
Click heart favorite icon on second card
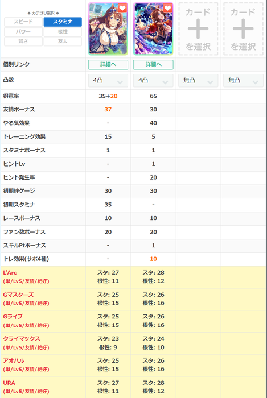click(168, 8)
